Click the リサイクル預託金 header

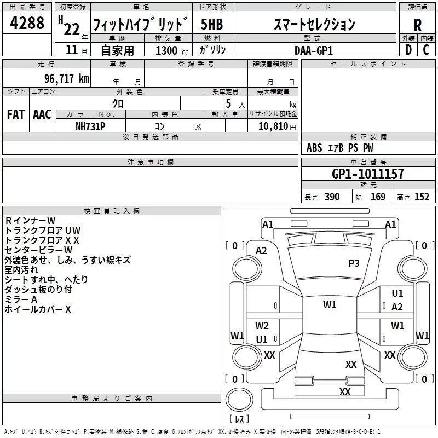point(273,114)
